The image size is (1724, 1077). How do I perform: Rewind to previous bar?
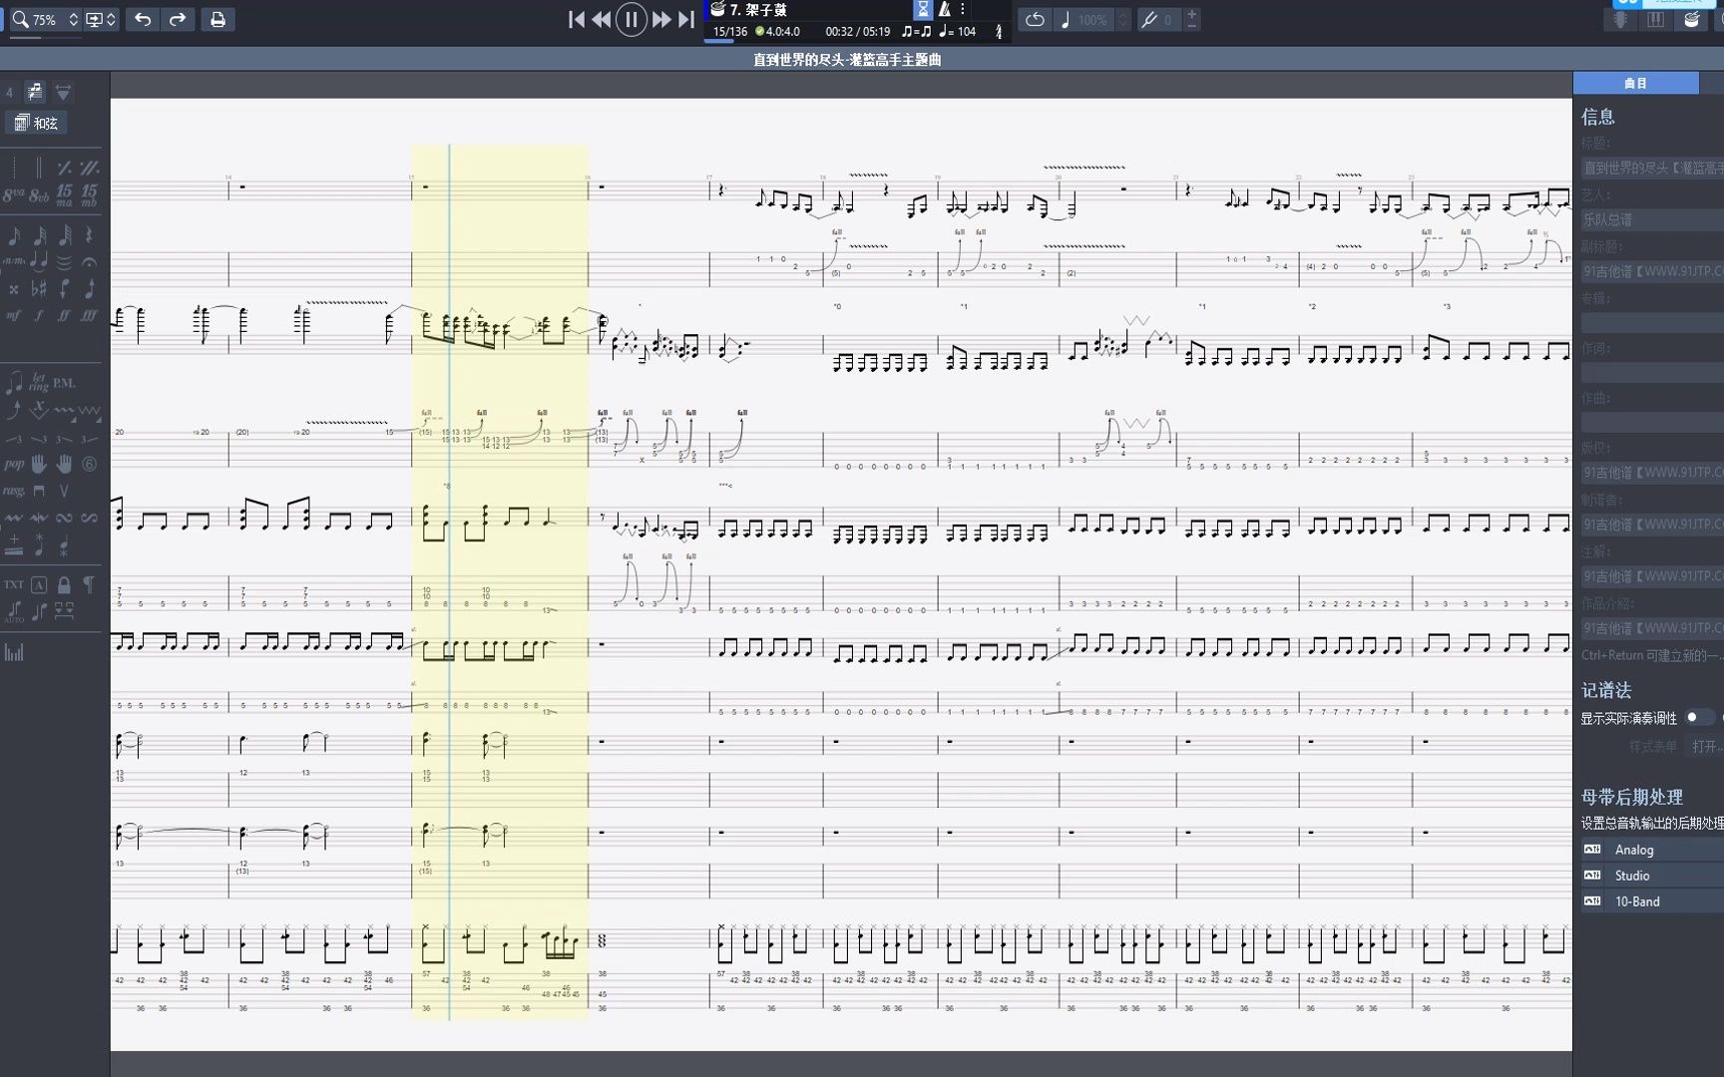tap(602, 19)
